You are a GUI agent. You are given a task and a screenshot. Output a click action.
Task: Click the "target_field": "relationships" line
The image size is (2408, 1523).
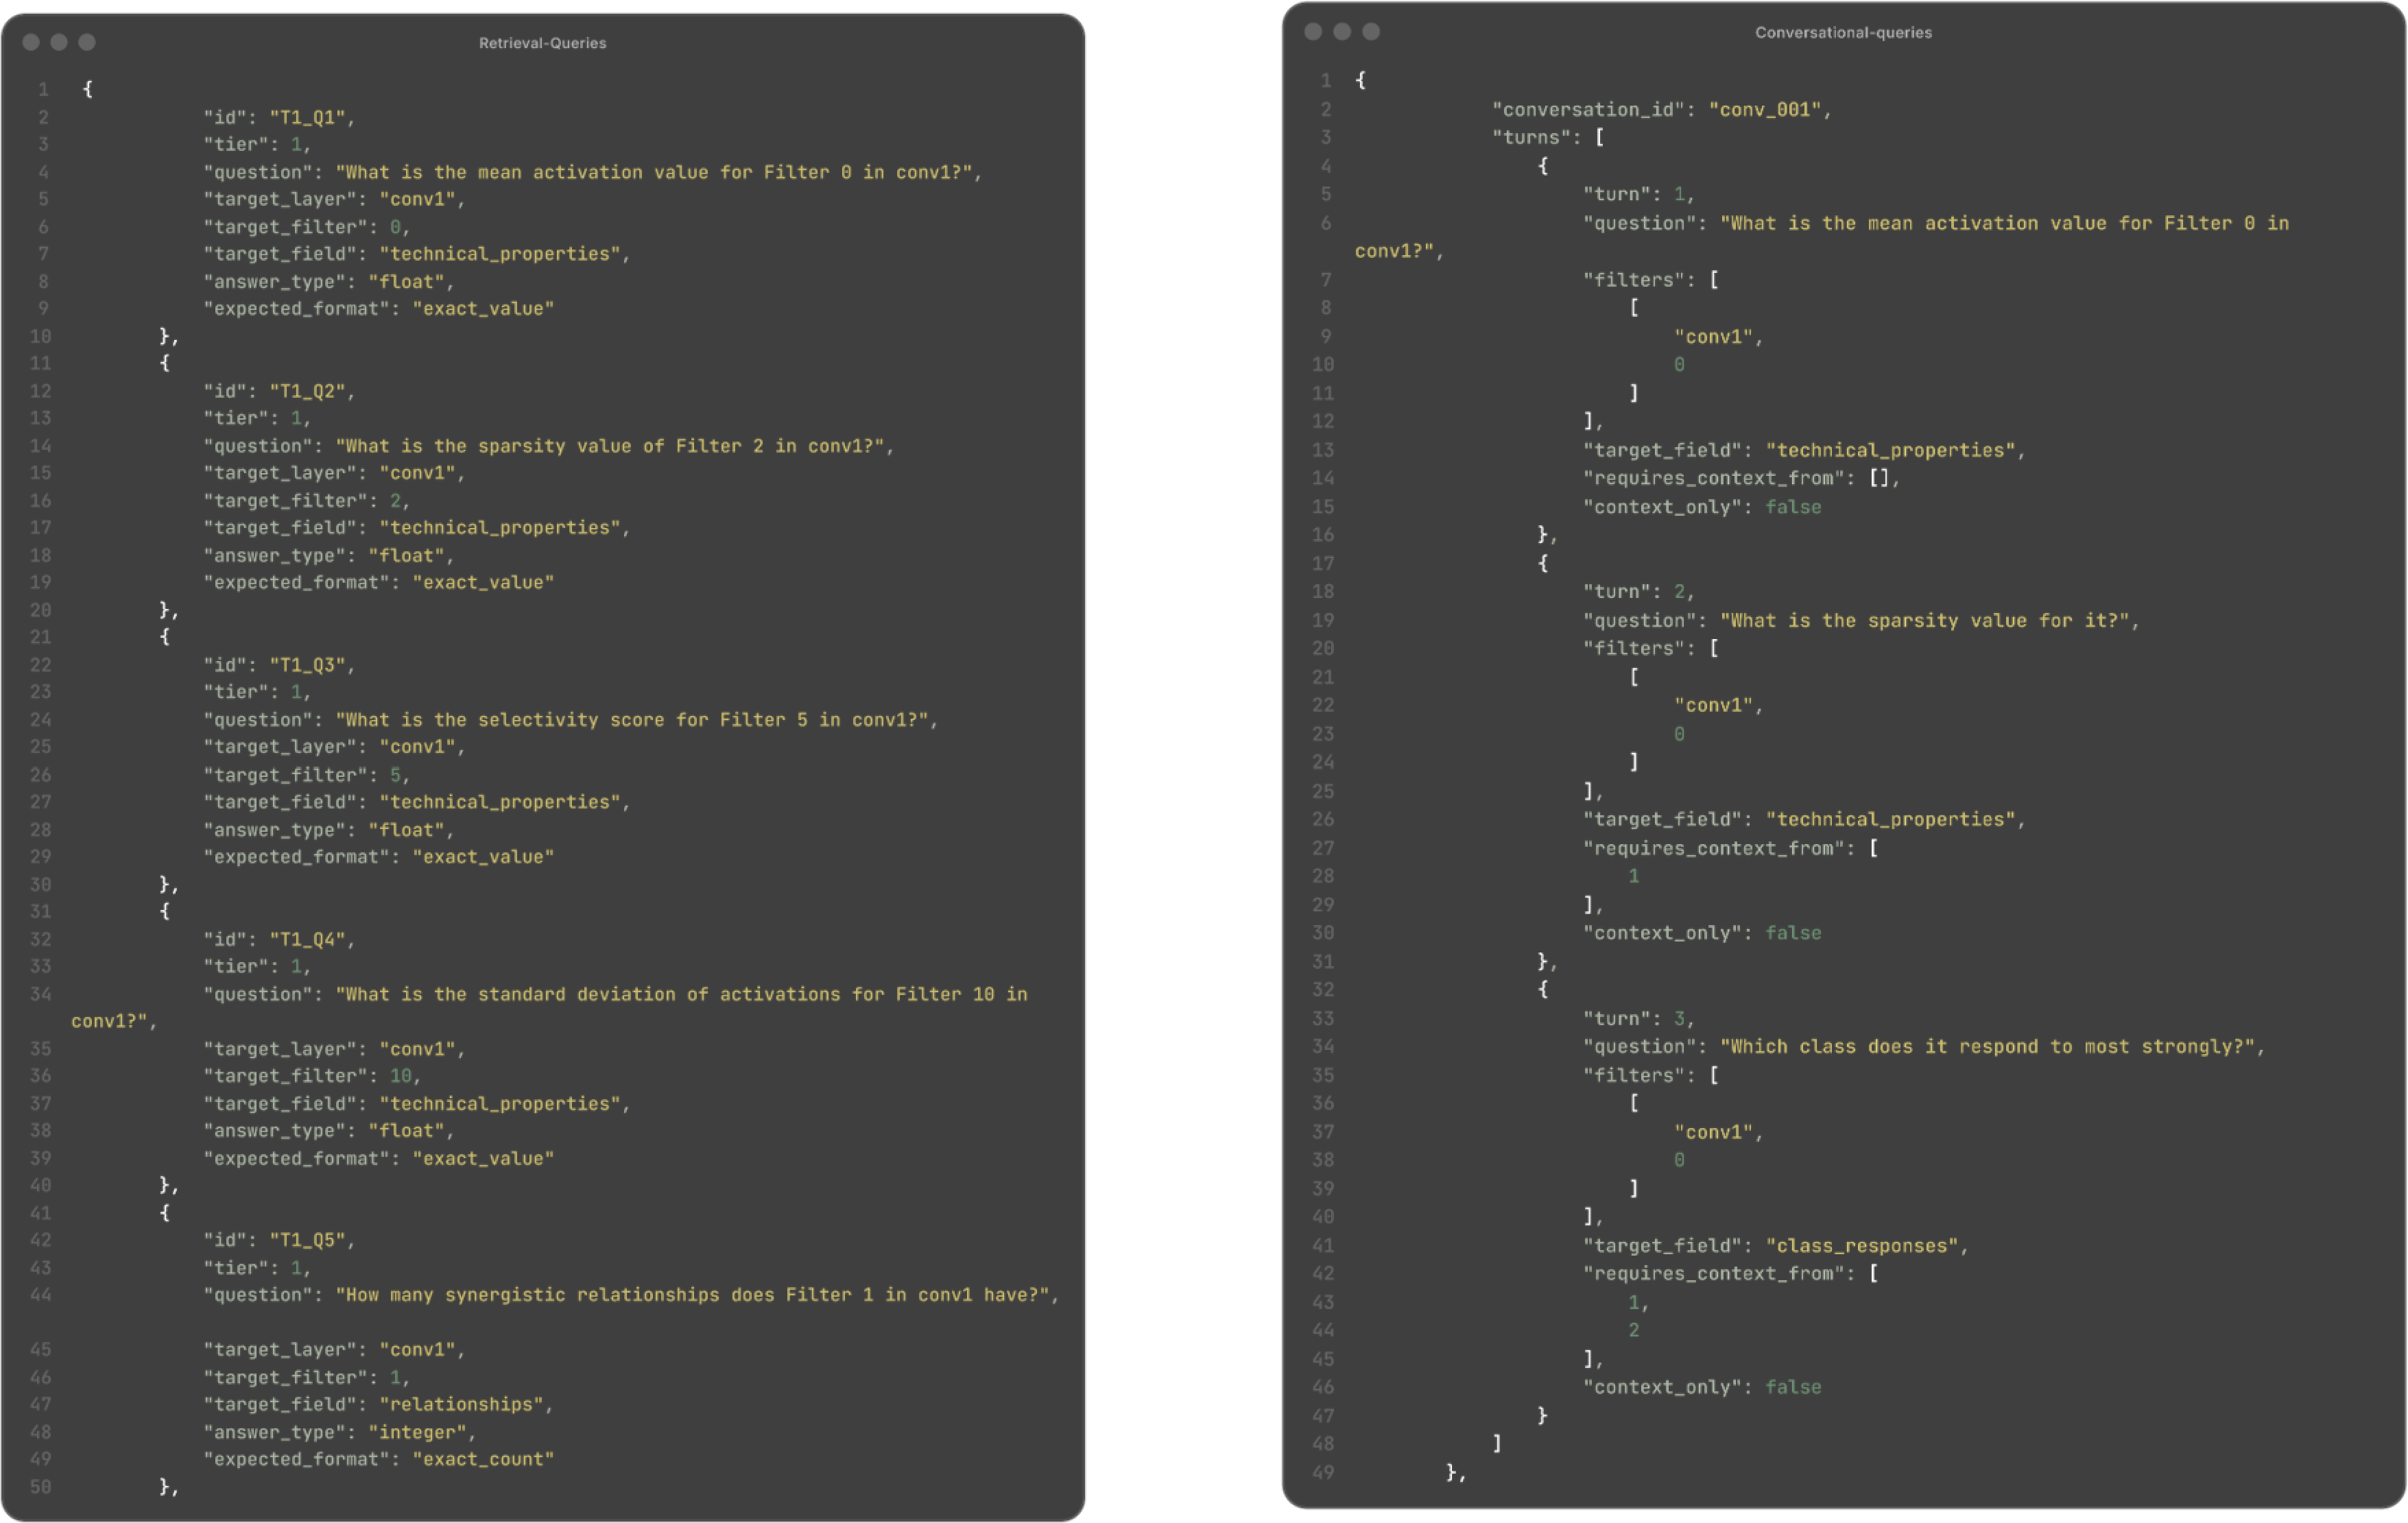tap(379, 1404)
